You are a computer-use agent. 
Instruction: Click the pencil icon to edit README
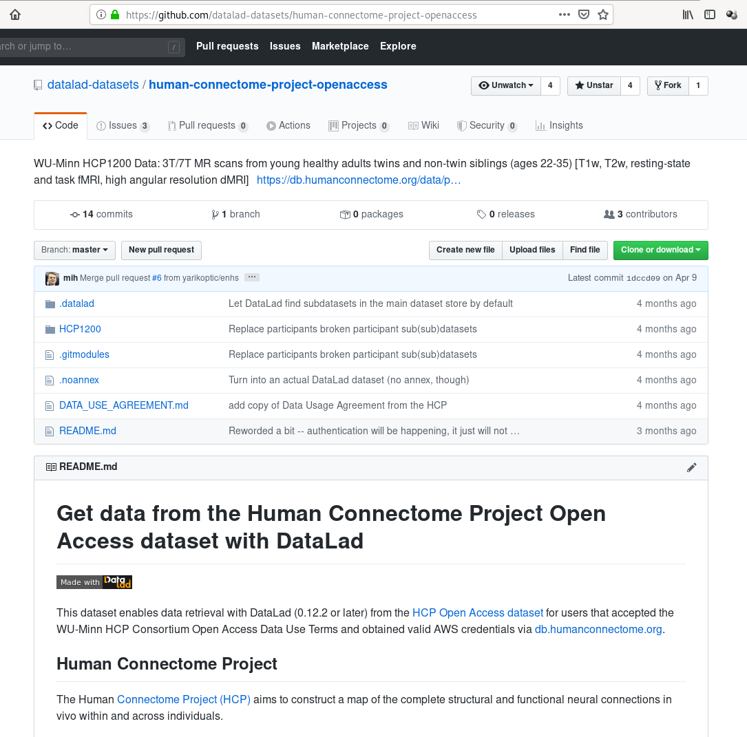click(691, 467)
